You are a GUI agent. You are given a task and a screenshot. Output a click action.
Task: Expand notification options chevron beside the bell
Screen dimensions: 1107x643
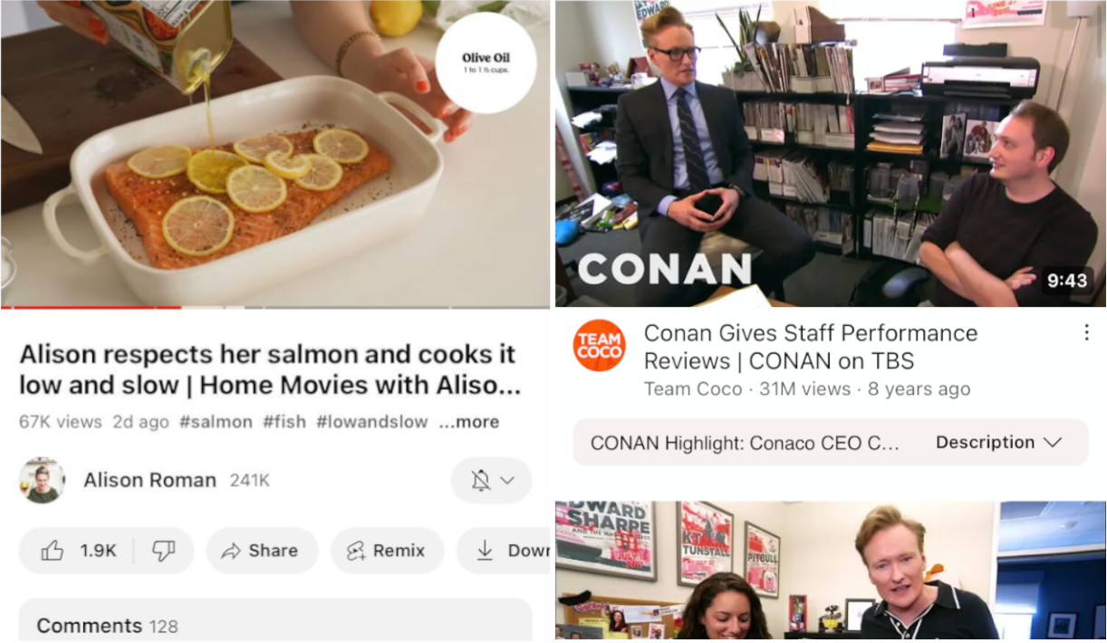coord(507,480)
